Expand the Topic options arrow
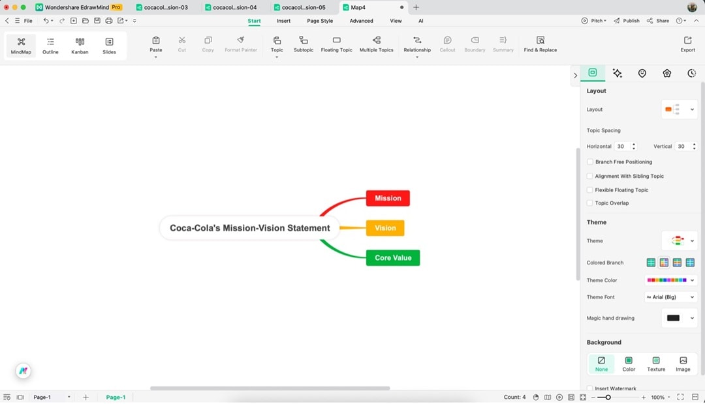This screenshot has height=404, width=705. click(277, 57)
